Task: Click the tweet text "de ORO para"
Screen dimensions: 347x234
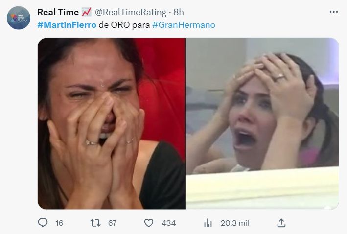Action: 124,24
